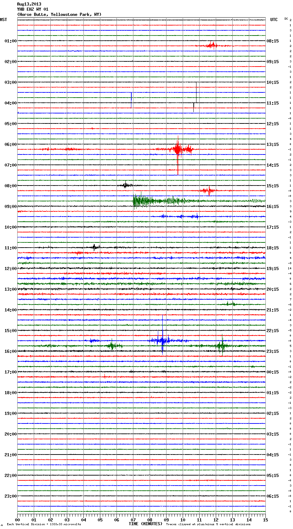Click bottom axis minute tick 15
The image size is (293, 529).
point(265,520)
